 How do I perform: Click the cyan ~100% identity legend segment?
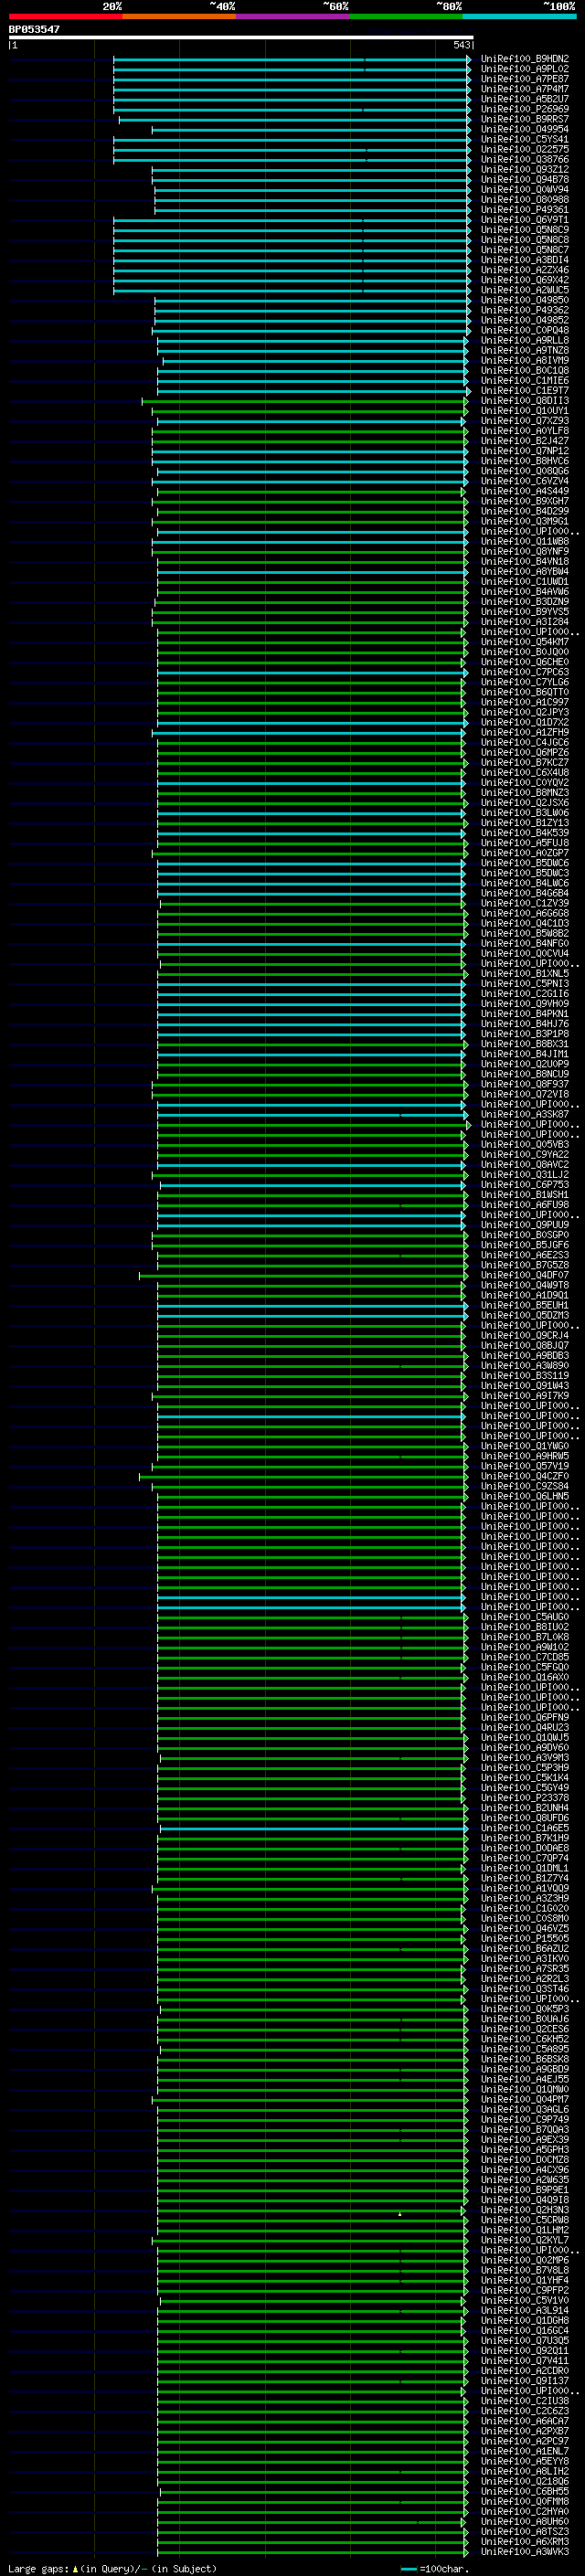click(x=519, y=16)
